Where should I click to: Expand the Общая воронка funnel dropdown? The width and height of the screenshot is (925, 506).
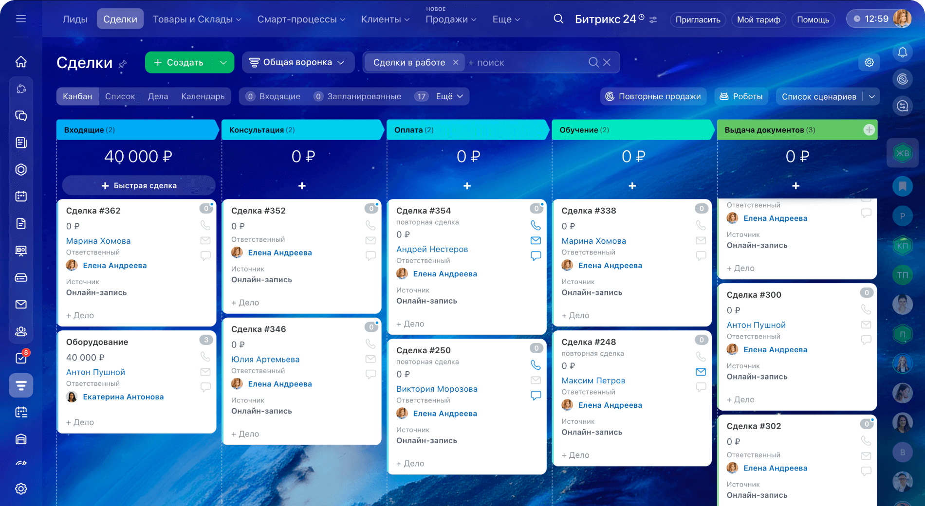[297, 62]
